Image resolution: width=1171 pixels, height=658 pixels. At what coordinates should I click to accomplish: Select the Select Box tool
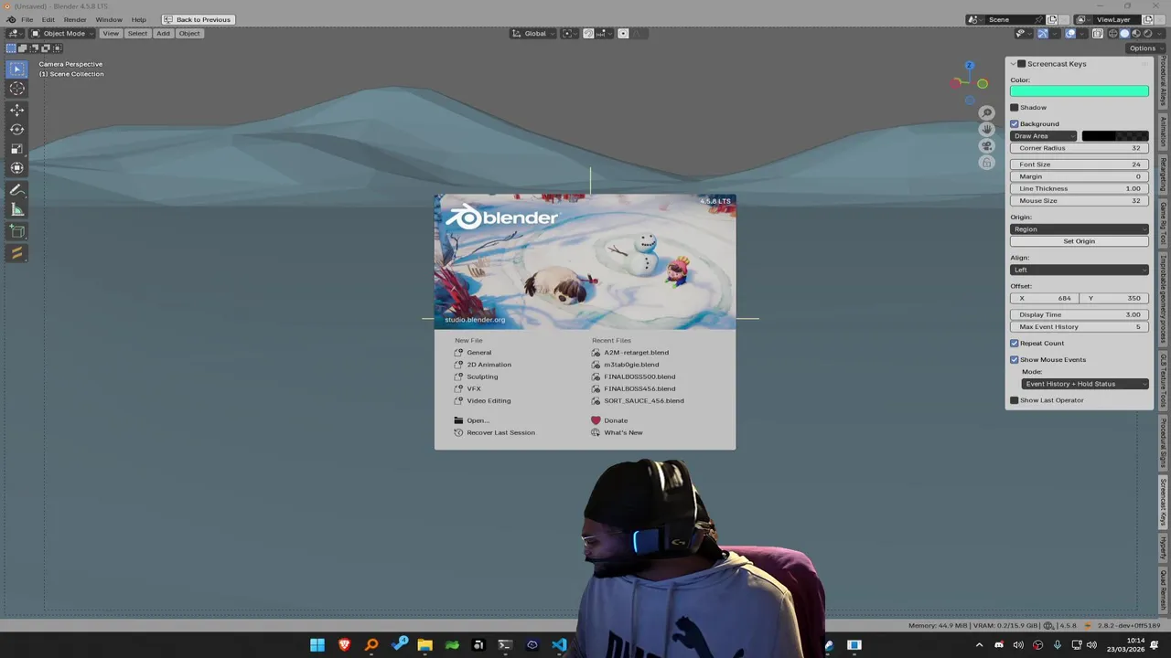coord(16,69)
